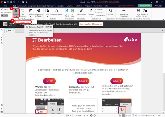The height and width of the screenshot is (117, 165).
Task: Open the Pages panel in left sidebar
Action: [x=1, y=30]
